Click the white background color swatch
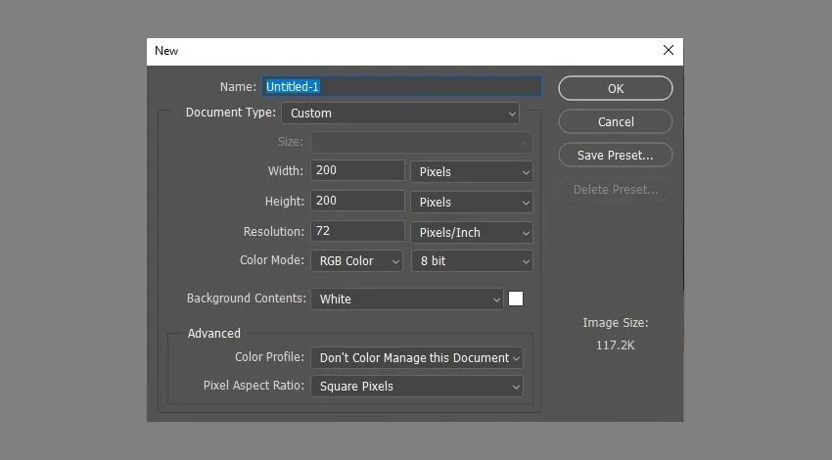This screenshot has height=460, width=832. [x=516, y=299]
